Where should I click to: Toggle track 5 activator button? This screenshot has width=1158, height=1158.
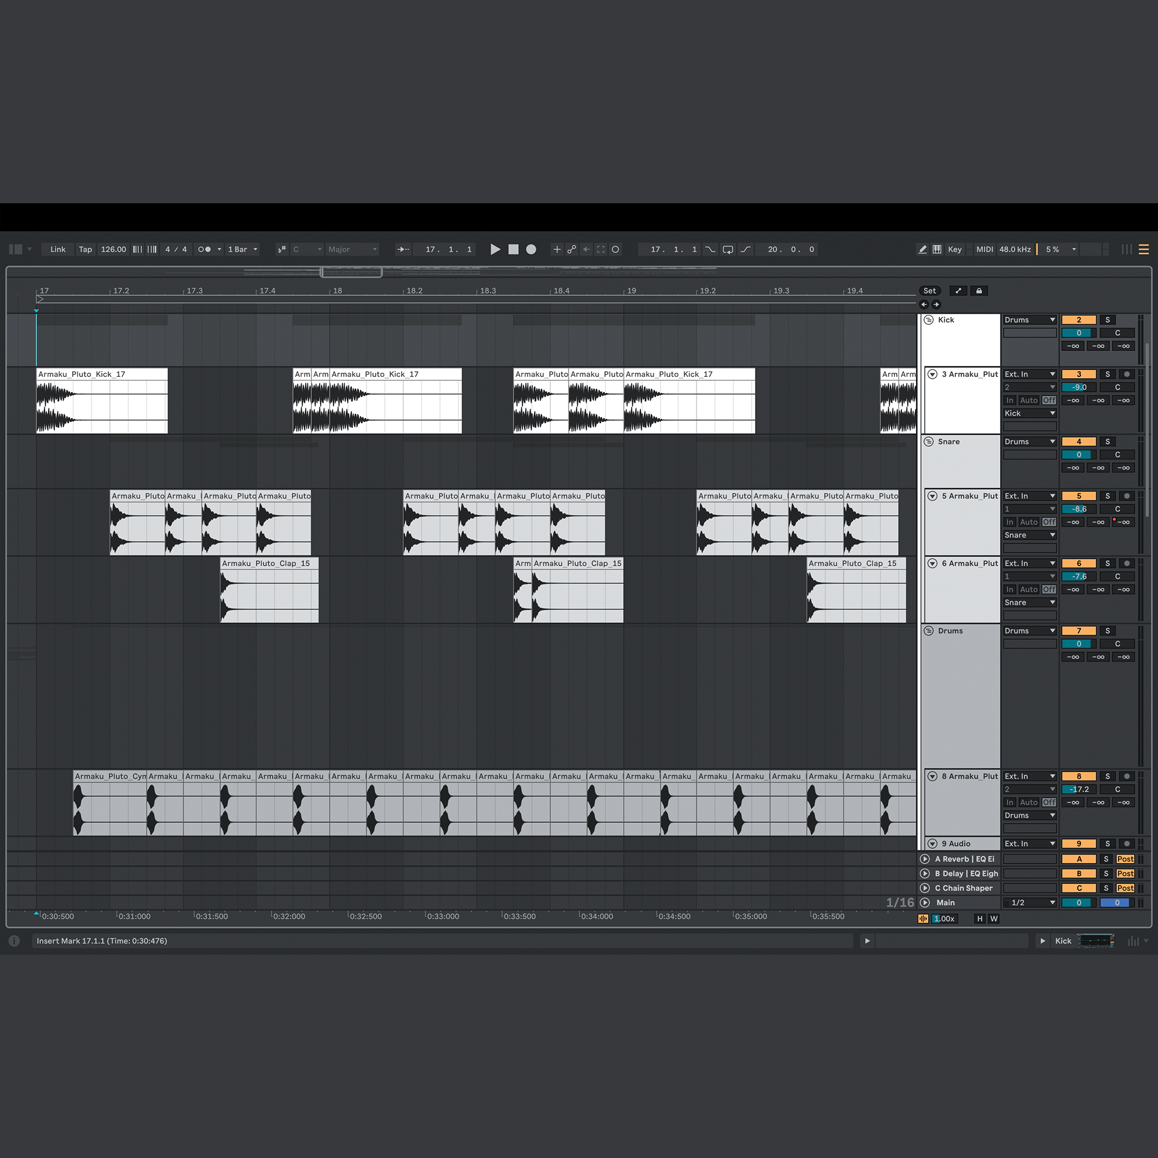[x=1078, y=496]
